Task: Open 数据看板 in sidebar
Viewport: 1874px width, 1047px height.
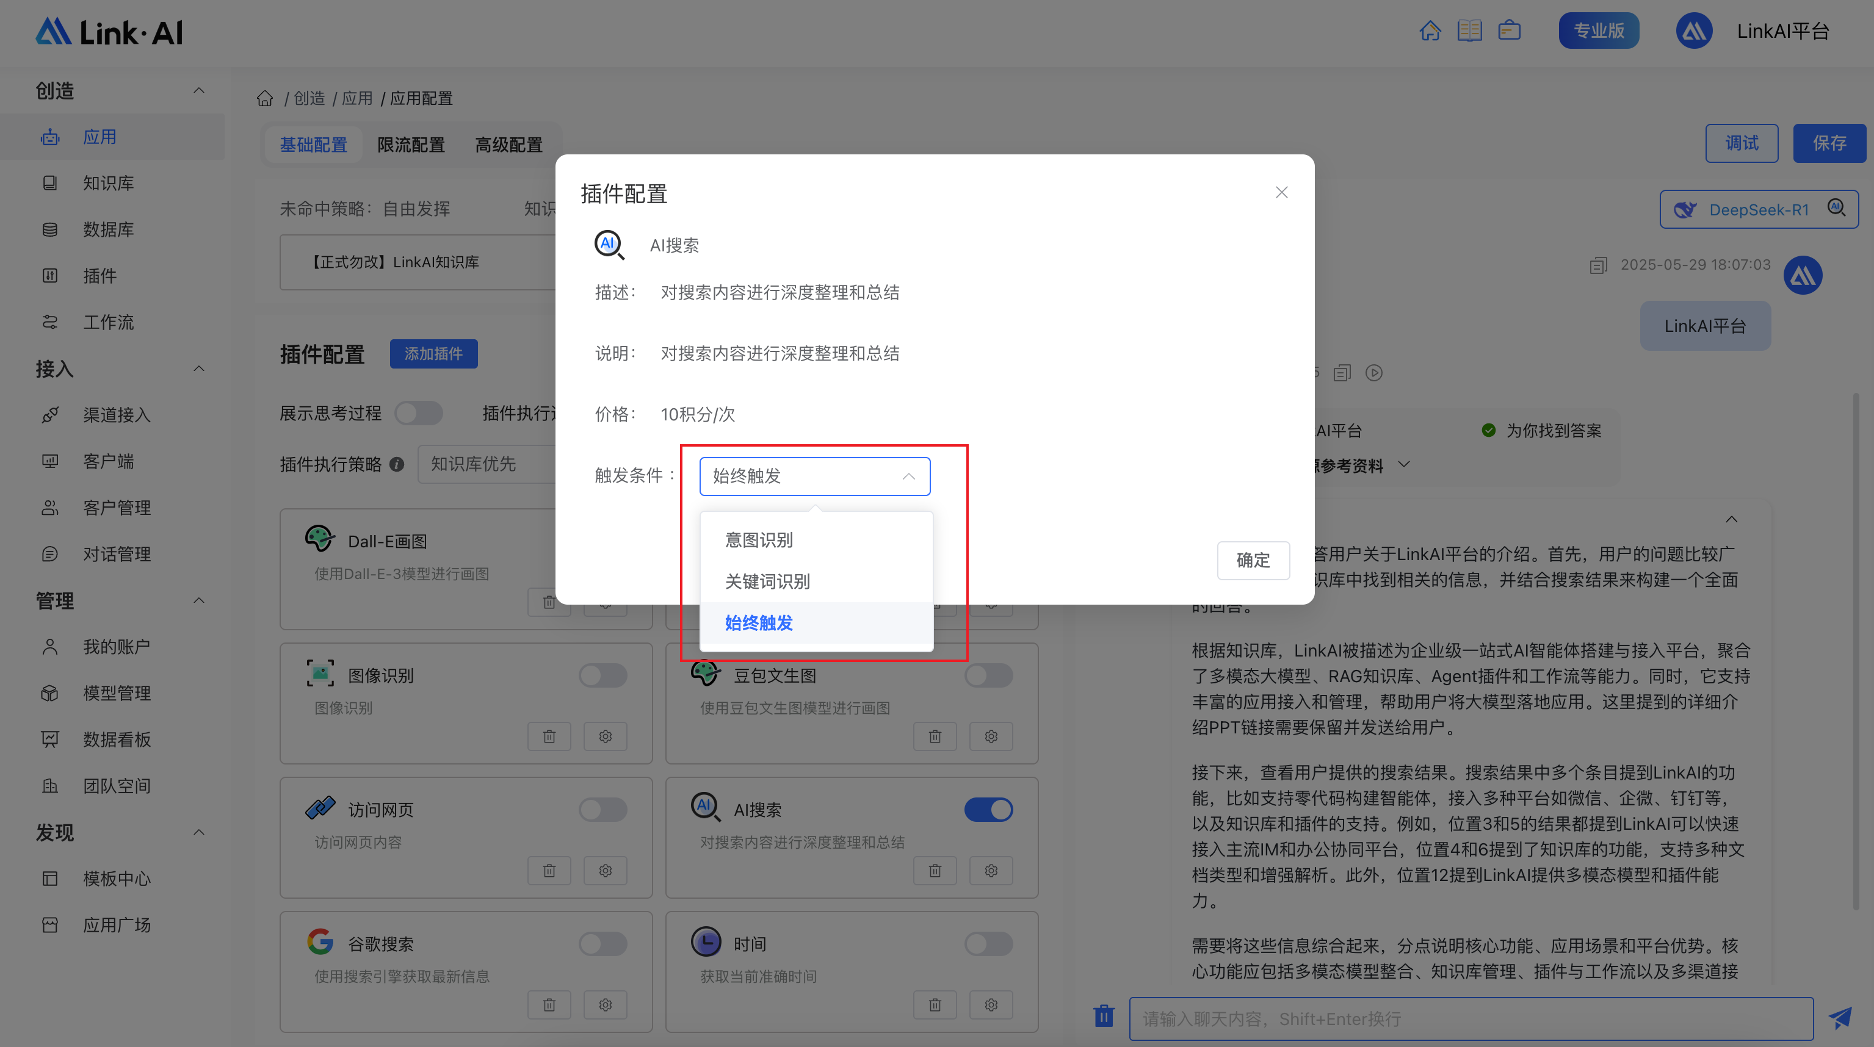Action: pyautogui.click(x=113, y=739)
